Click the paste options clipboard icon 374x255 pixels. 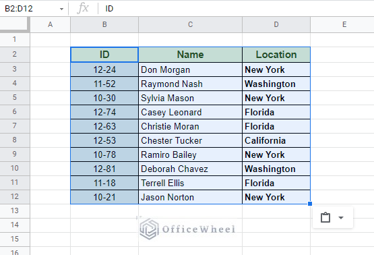[325, 217]
